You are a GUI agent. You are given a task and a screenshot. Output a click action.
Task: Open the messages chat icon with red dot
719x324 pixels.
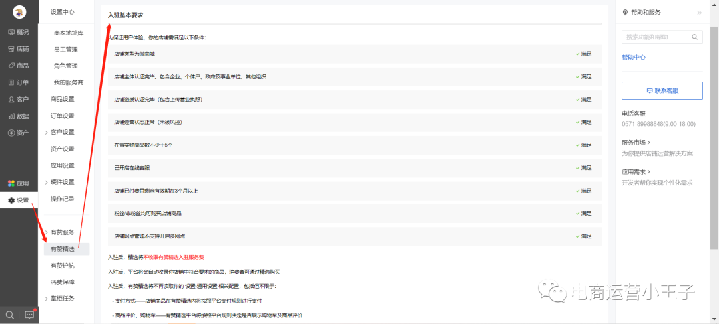coord(29,314)
